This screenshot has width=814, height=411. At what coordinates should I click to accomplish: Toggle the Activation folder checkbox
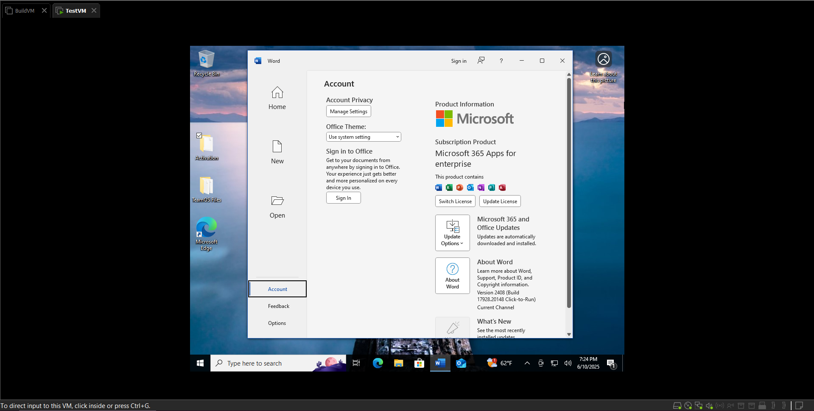coord(199,136)
